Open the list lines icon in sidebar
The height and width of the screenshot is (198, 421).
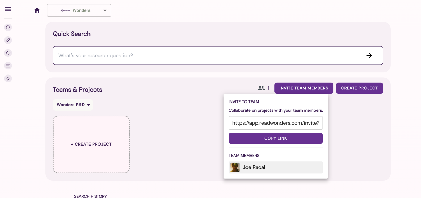coord(8,66)
